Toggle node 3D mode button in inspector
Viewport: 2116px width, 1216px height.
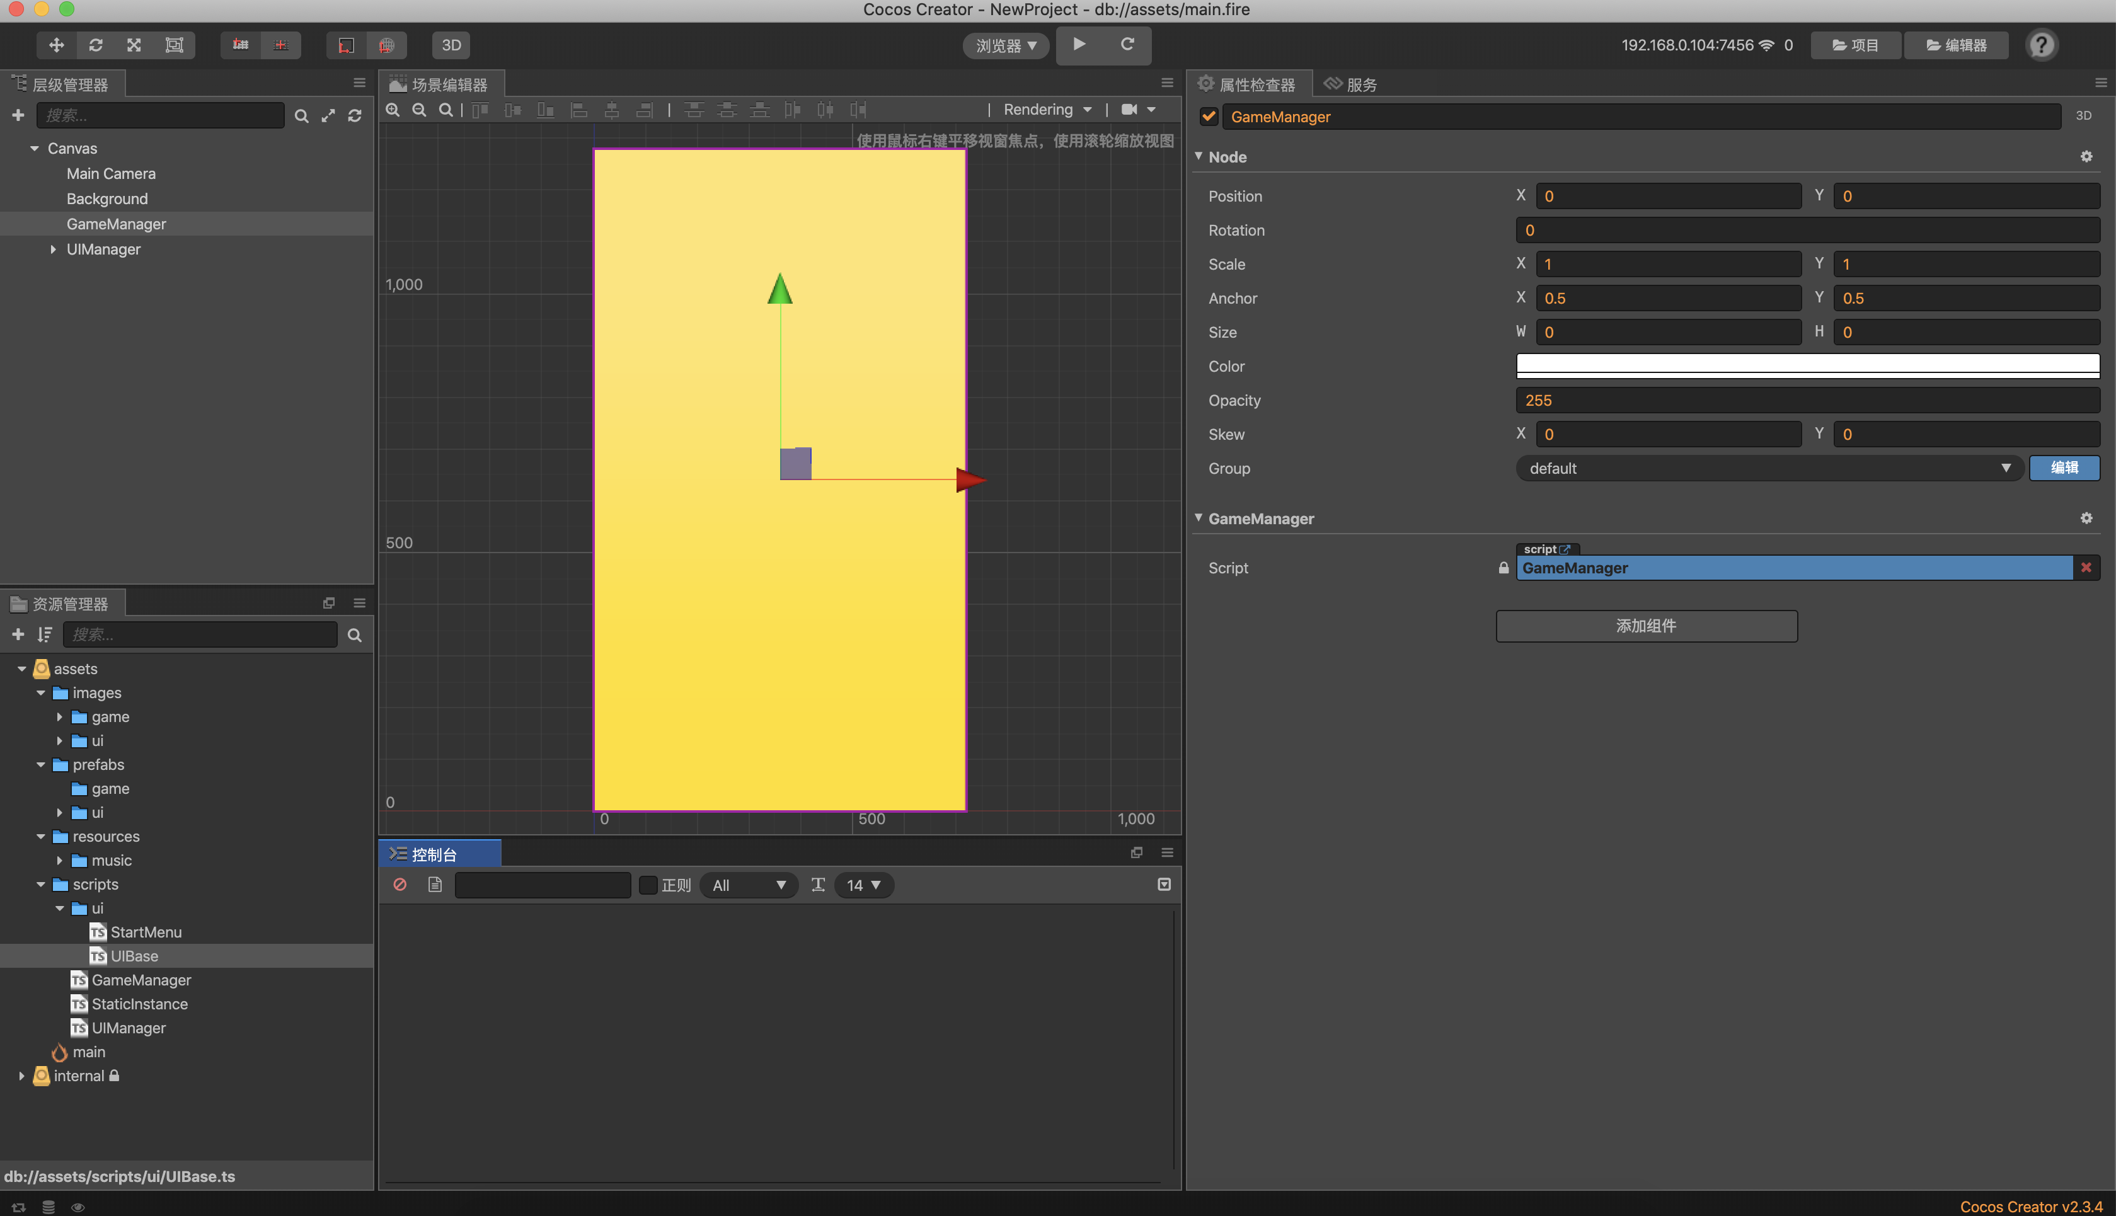(2083, 116)
